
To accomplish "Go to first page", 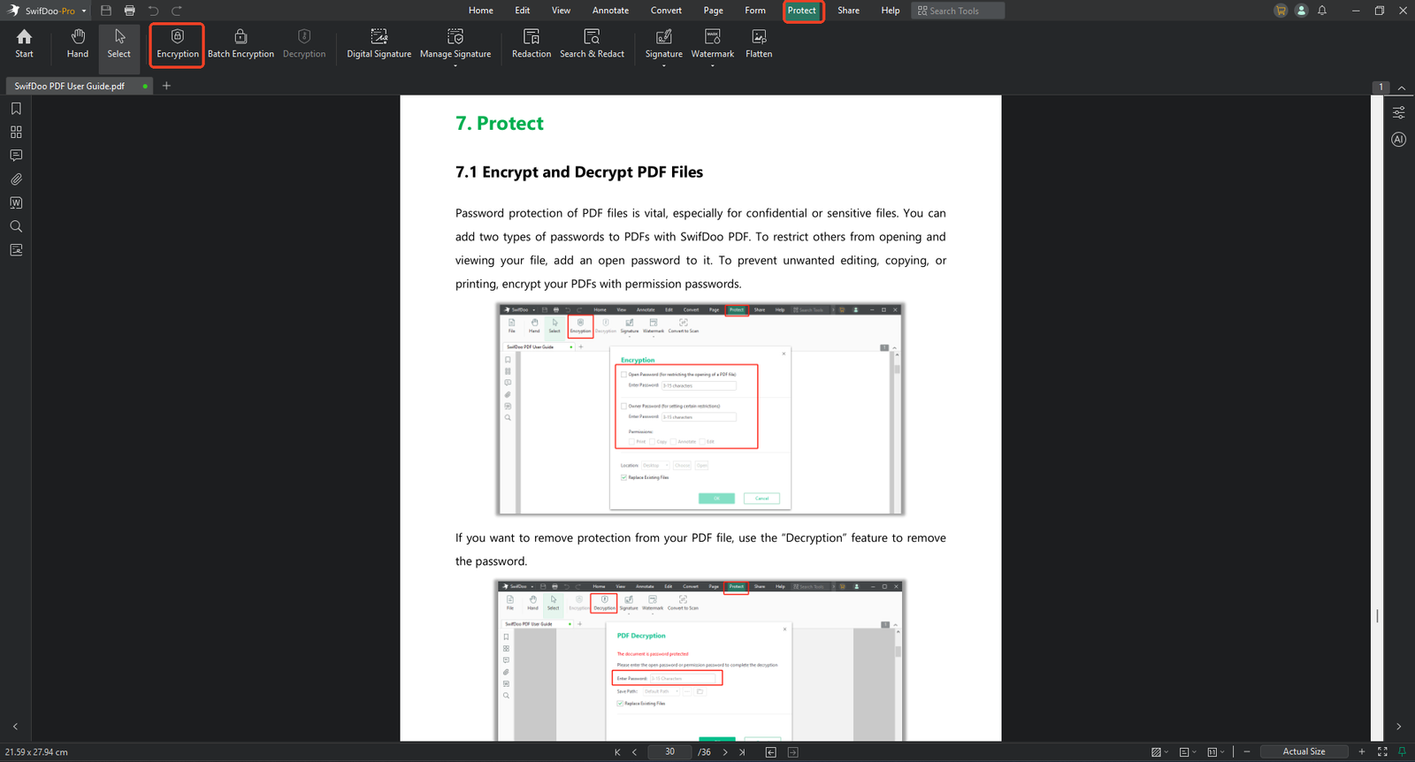I will tap(617, 752).
